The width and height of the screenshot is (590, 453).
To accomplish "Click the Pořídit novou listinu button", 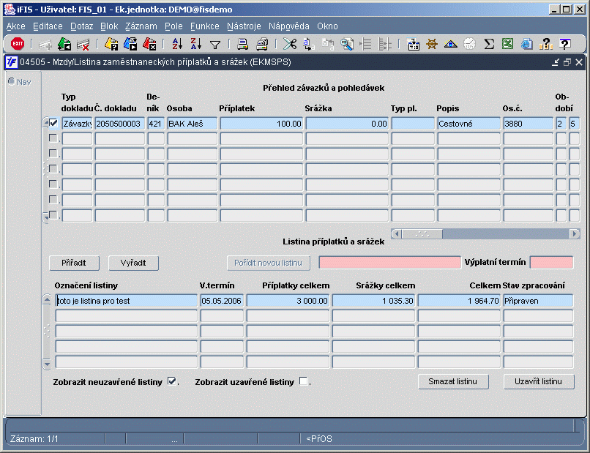I will coord(269,263).
